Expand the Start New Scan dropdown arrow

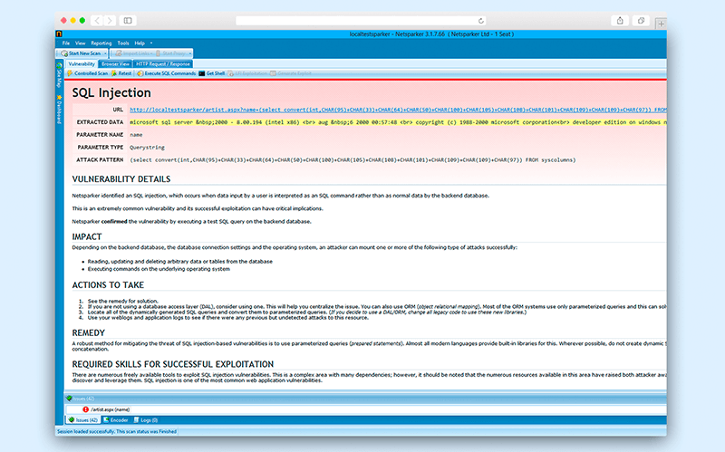coord(105,53)
